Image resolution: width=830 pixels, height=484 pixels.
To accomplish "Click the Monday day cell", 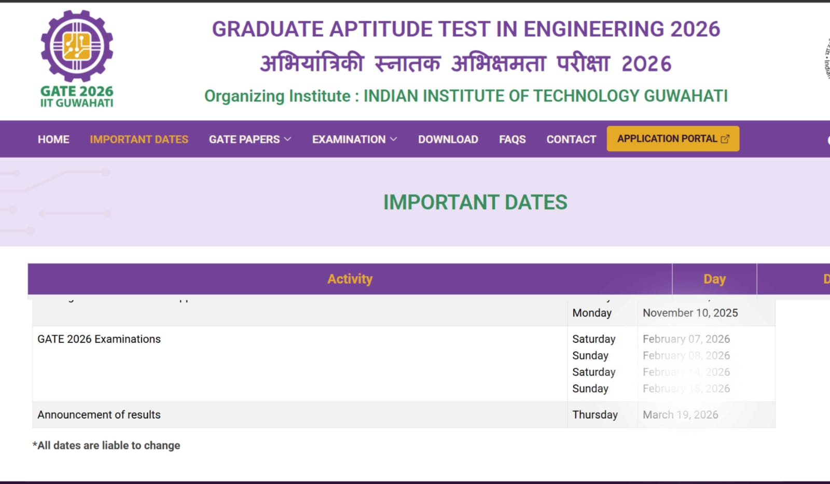I will pos(592,313).
